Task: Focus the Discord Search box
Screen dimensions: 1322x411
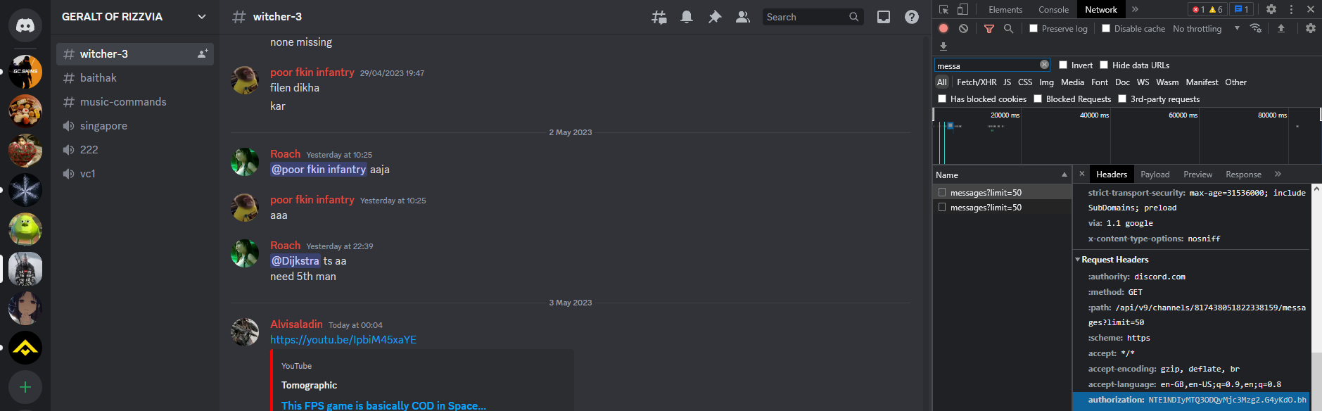Action: [x=813, y=17]
